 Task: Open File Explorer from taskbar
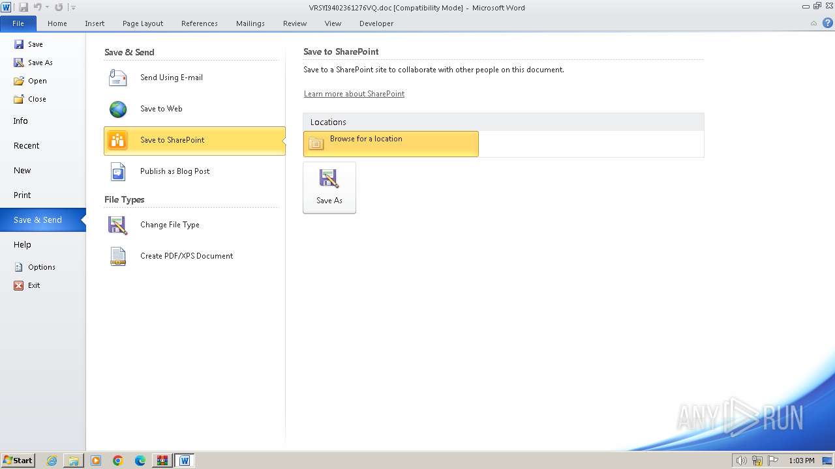pos(74,461)
